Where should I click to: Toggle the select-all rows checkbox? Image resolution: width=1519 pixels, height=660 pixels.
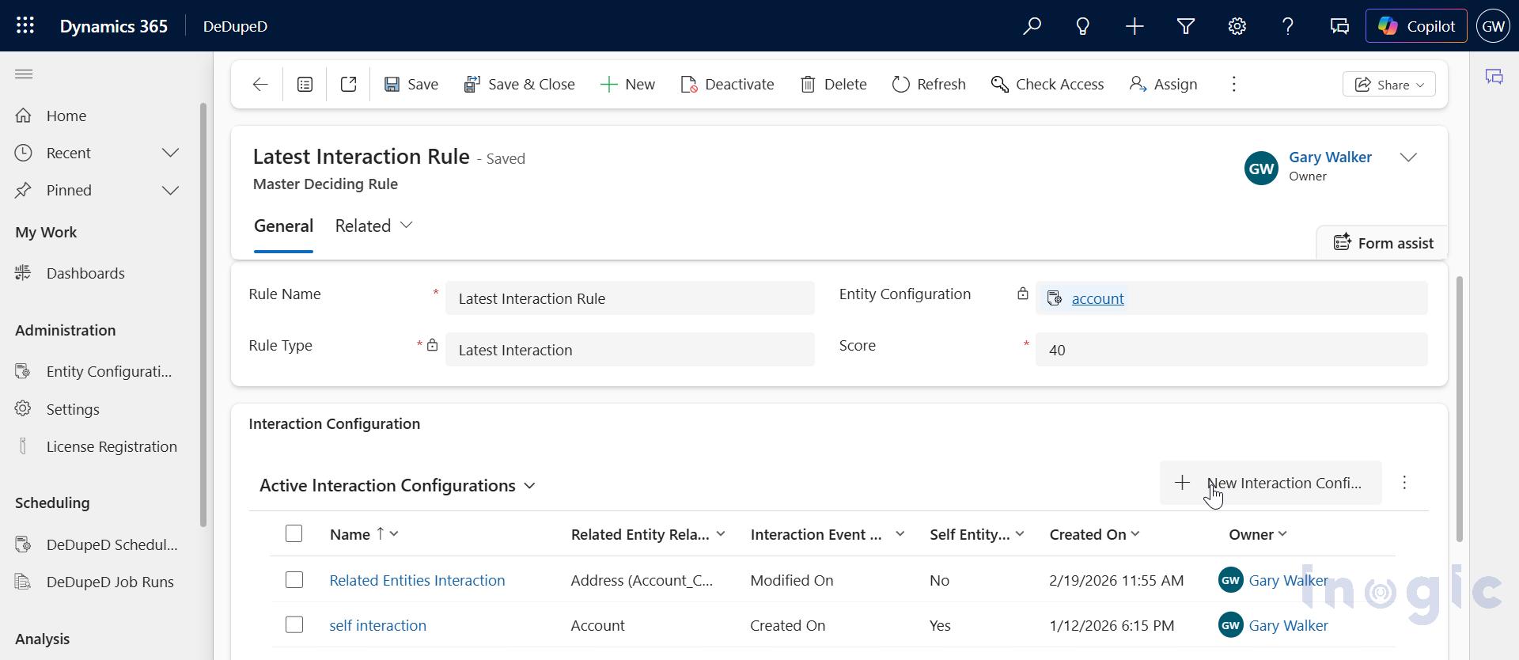tap(294, 534)
